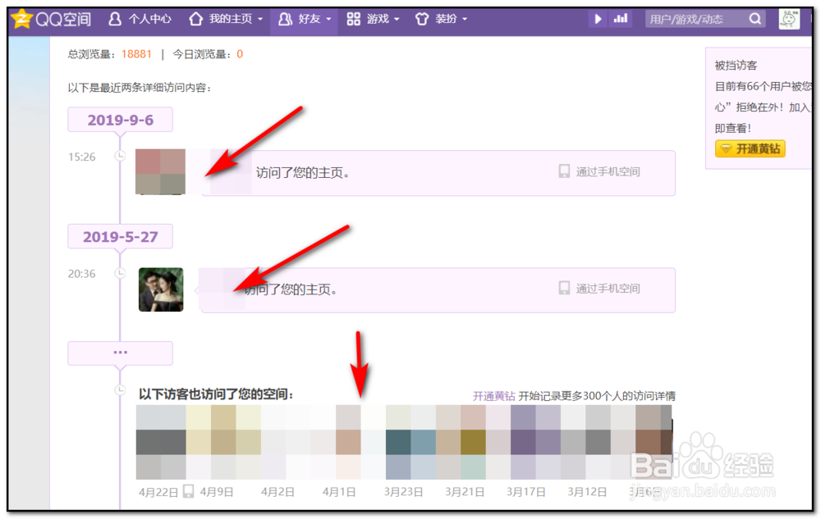Click the 开通黄钻 purple link
This screenshot has height=519, width=821.
coord(493,396)
